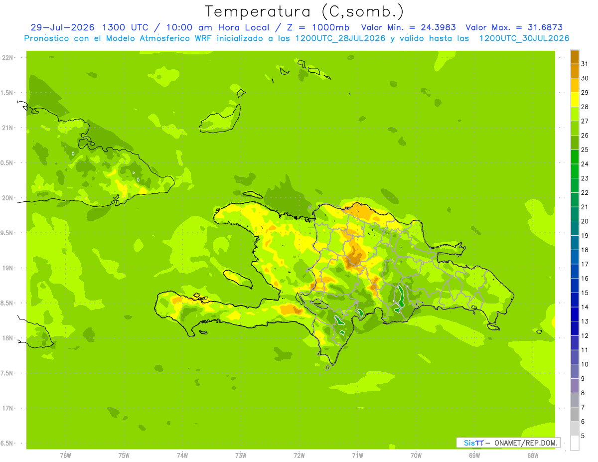Click the "8.5N" latitude label

pyautogui.click(x=7, y=303)
